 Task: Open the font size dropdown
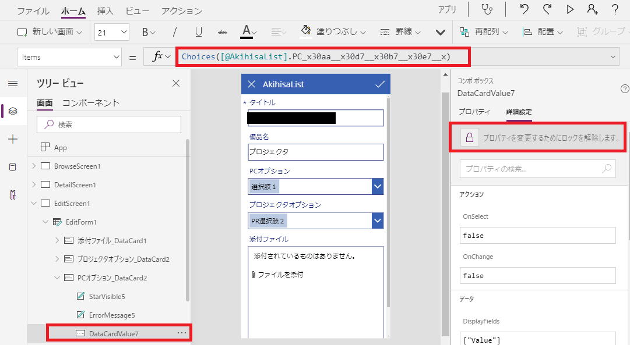pos(111,33)
